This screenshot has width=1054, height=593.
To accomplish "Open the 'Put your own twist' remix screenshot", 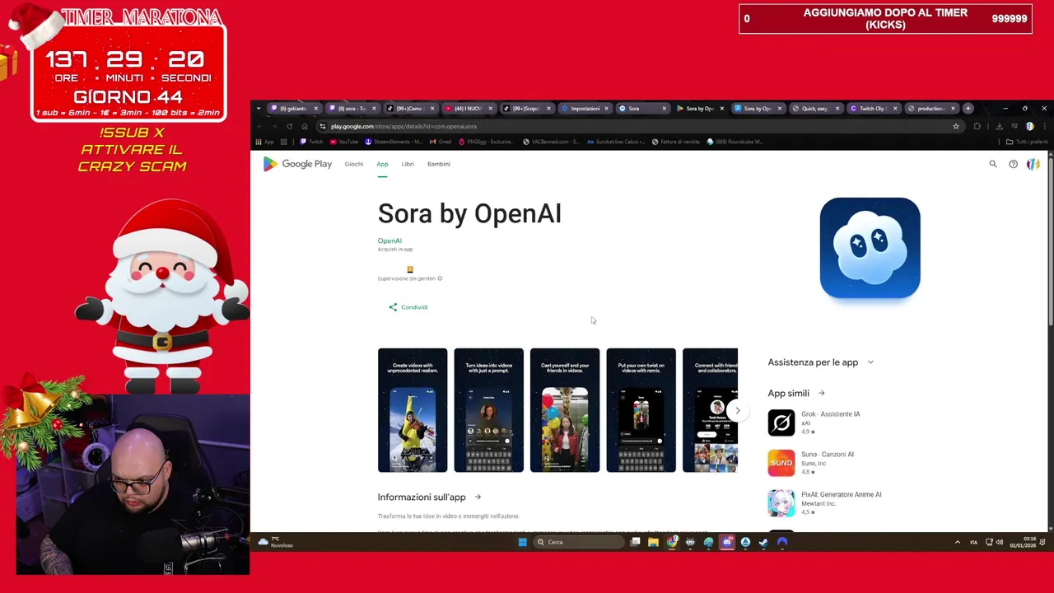I will click(x=641, y=410).
